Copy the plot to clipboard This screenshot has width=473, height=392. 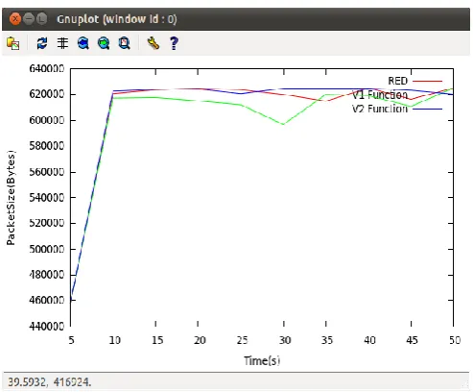click(12, 43)
